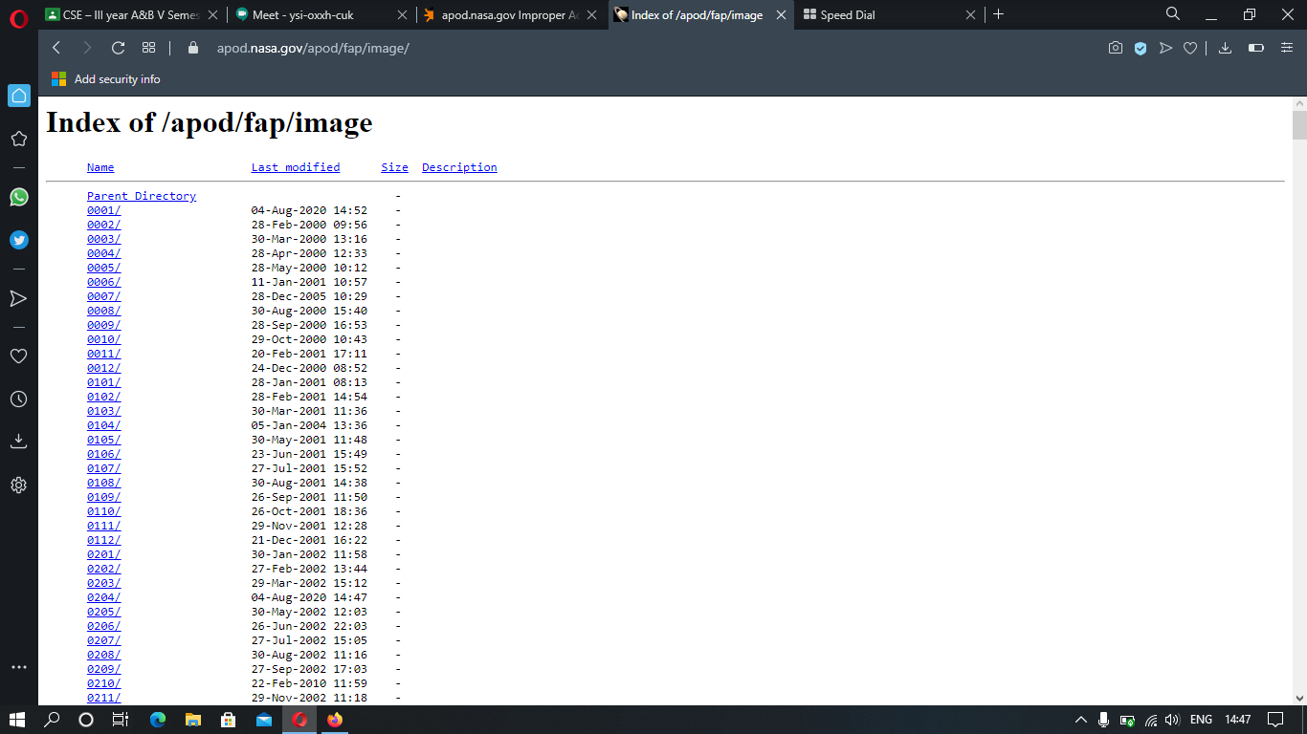Image resolution: width=1307 pixels, height=734 pixels.
Task: Open History clock in sidebar
Action: (x=18, y=399)
